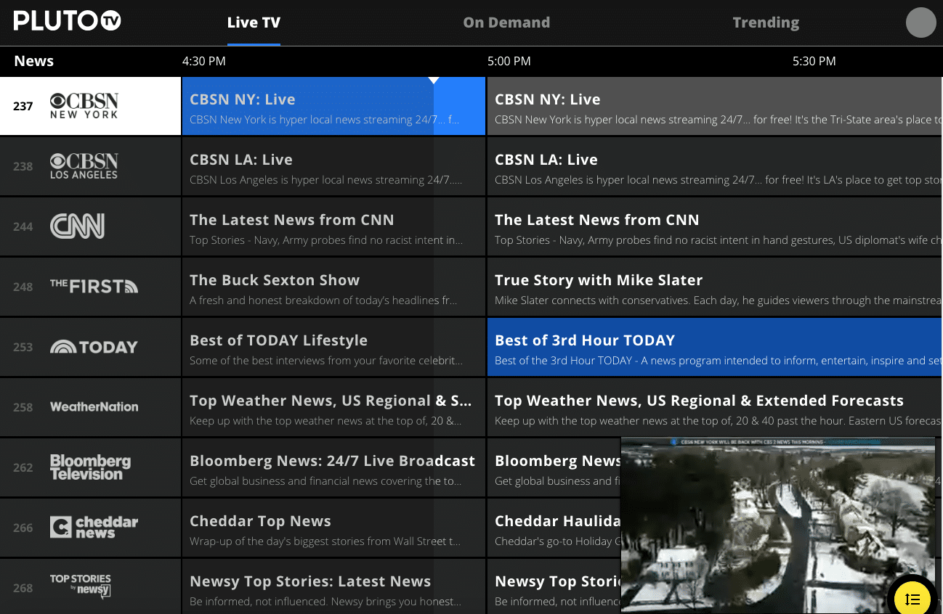Select the CBSN New York channel logo
Image resolution: width=943 pixels, height=614 pixels.
coord(84,106)
